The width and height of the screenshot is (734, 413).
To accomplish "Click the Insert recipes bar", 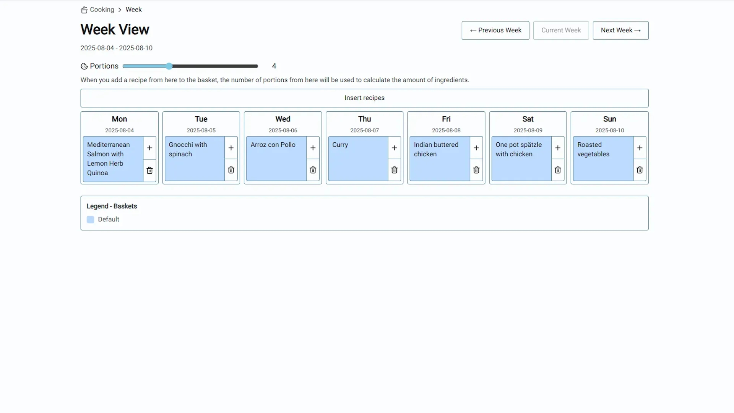I will click(364, 98).
